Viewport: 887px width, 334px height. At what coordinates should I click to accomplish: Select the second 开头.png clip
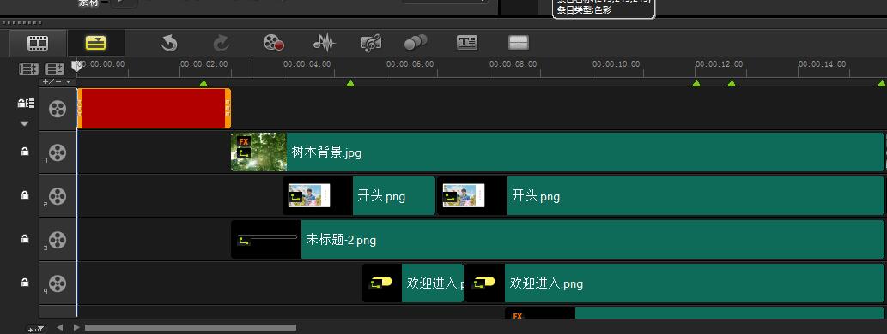click(x=660, y=196)
